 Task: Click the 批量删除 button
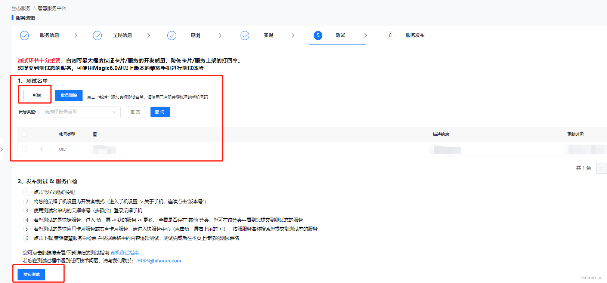point(69,95)
